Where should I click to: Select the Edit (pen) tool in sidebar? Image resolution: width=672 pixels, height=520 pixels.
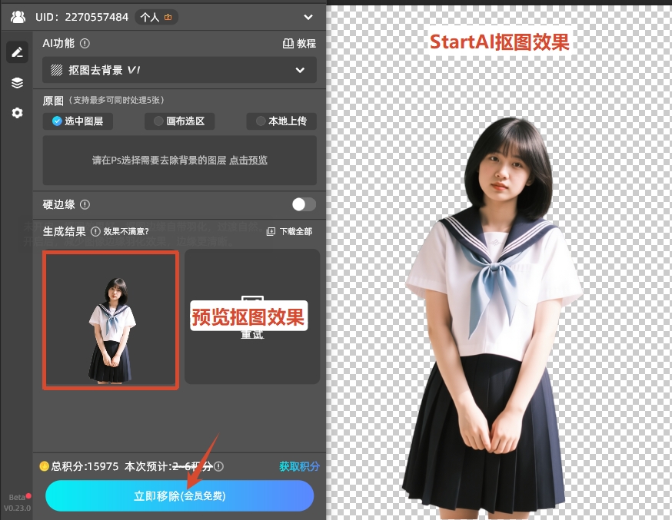(17, 51)
